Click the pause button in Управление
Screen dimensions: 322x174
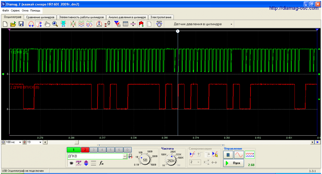pos(228,154)
